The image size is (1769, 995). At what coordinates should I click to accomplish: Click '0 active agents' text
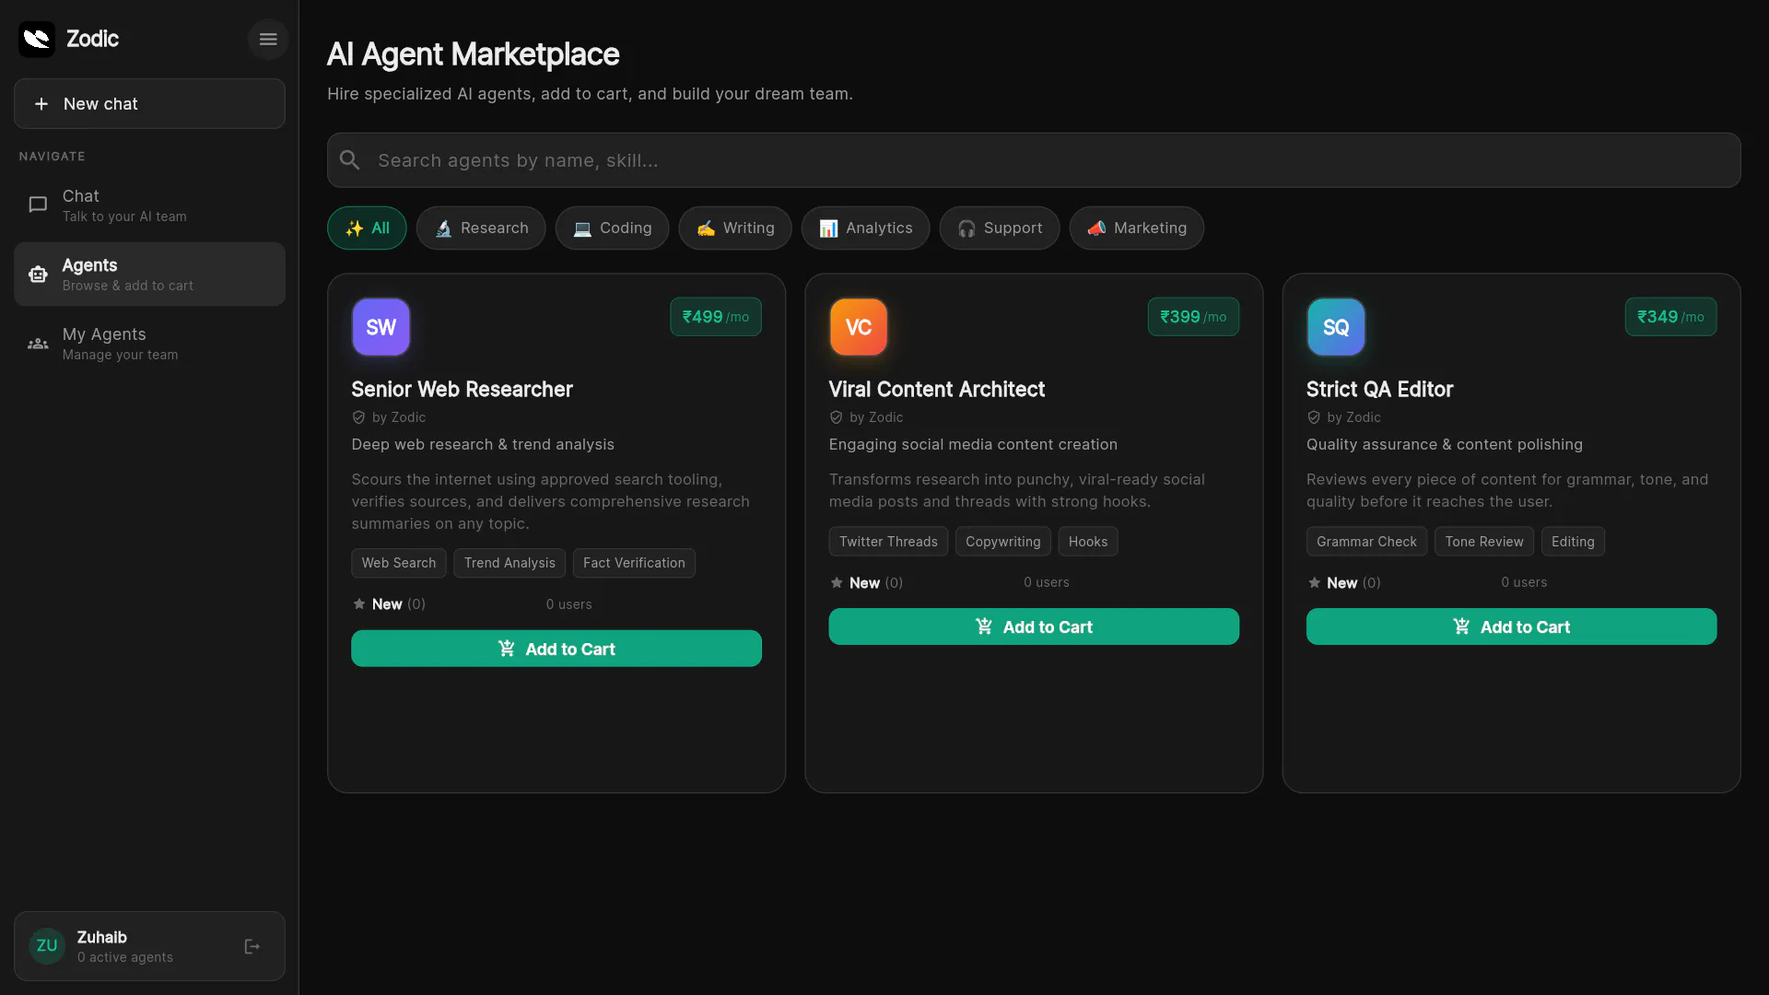[x=124, y=957]
